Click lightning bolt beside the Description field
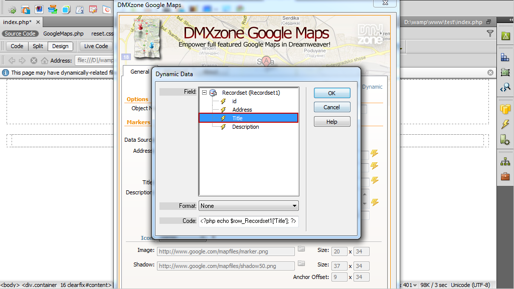Viewport: 514px width, 289px height. 375,202
